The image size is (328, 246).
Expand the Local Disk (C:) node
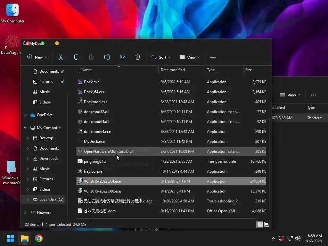click(28, 200)
